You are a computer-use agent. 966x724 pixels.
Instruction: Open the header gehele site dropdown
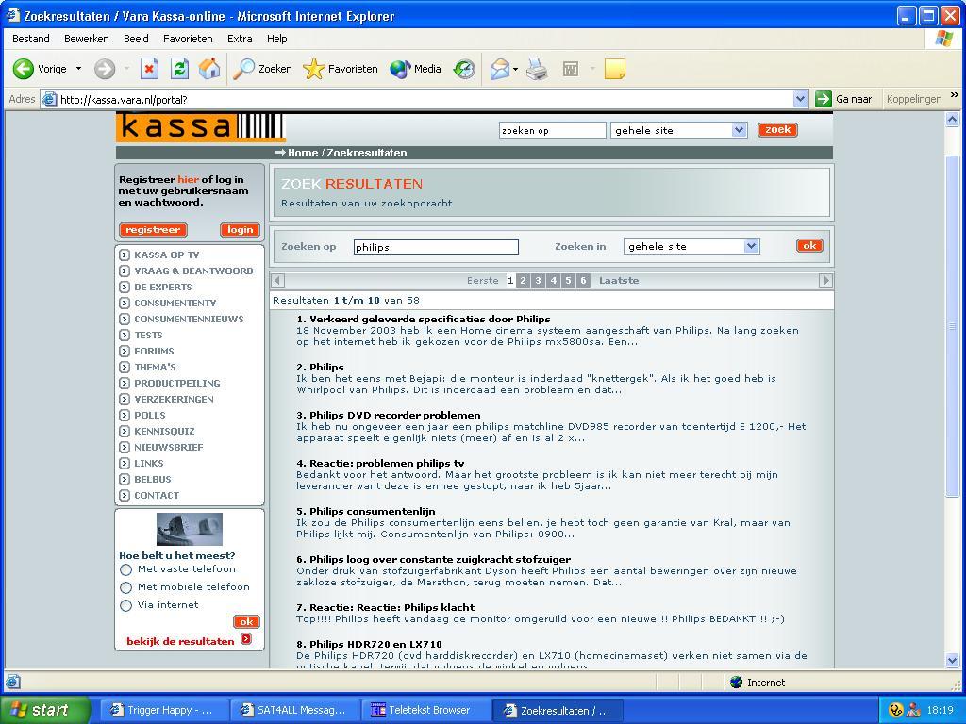(x=678, y=130)
